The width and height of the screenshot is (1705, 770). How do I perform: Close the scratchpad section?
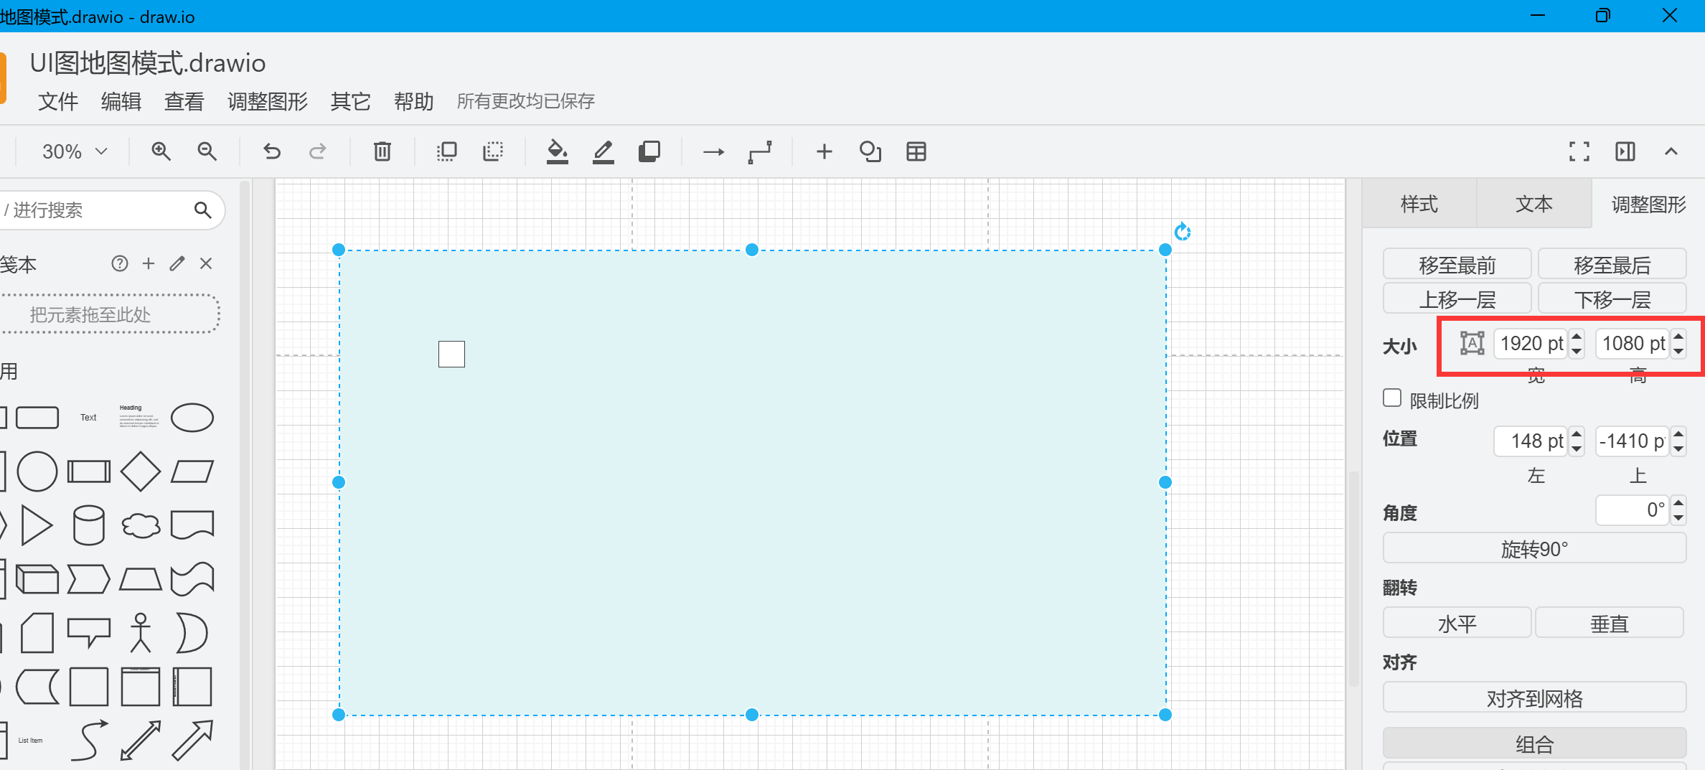(x=206, y=263)
